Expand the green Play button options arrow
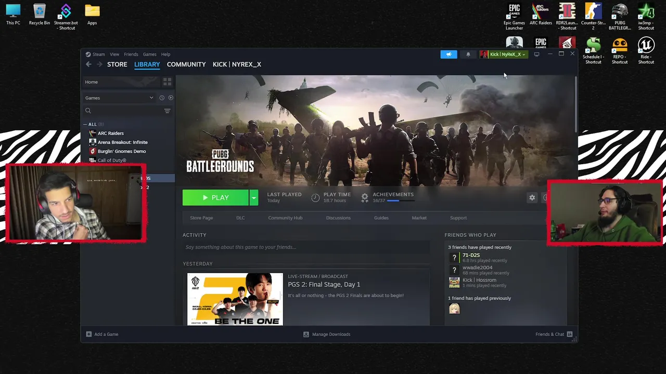666x374 pixels. click(253, 197)
